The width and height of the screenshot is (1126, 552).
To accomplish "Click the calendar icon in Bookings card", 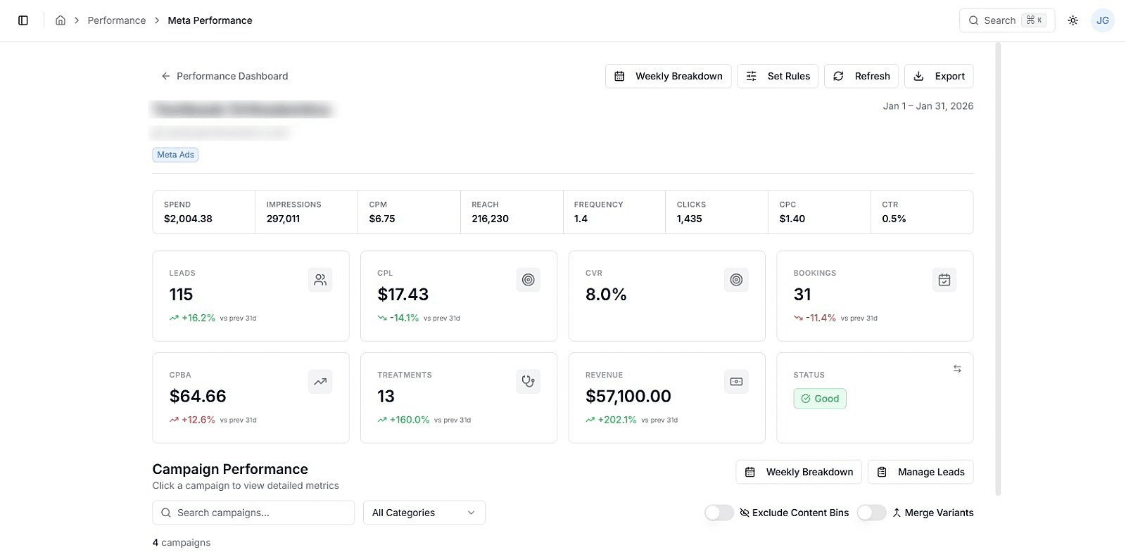I will point(944,280).
